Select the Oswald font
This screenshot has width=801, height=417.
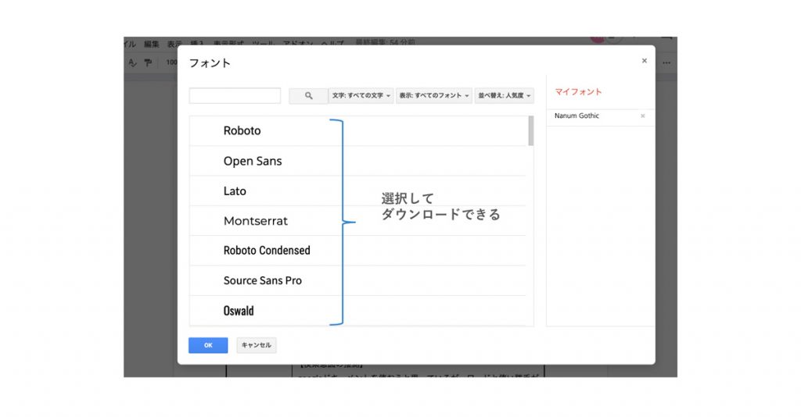click(239, 311)
